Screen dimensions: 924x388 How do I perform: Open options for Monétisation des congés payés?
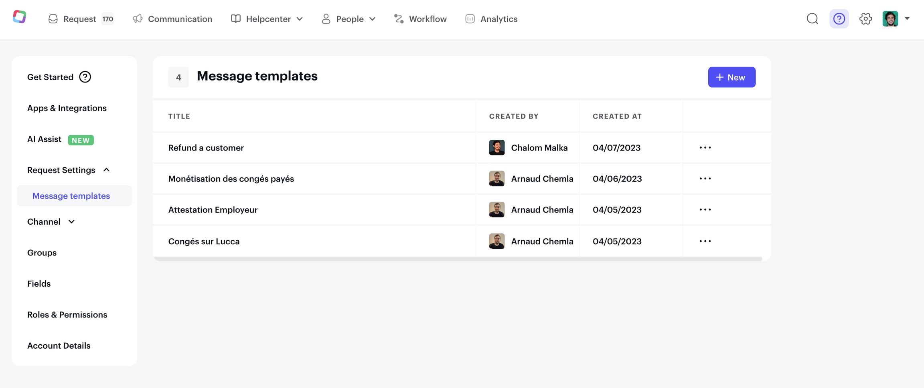[705, 179]
